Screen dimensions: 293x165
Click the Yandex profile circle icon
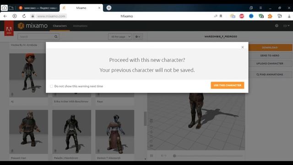point(15,16)
